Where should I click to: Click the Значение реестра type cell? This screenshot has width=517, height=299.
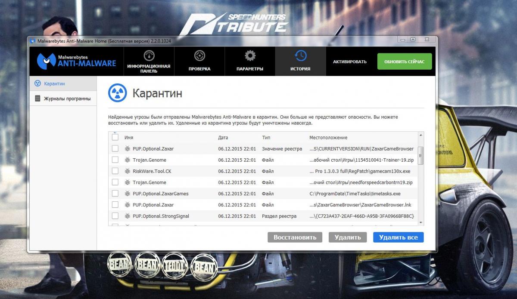coord(282,149)
